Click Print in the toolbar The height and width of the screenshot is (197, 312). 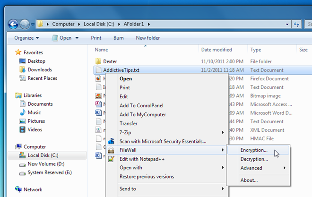[96, 38]
